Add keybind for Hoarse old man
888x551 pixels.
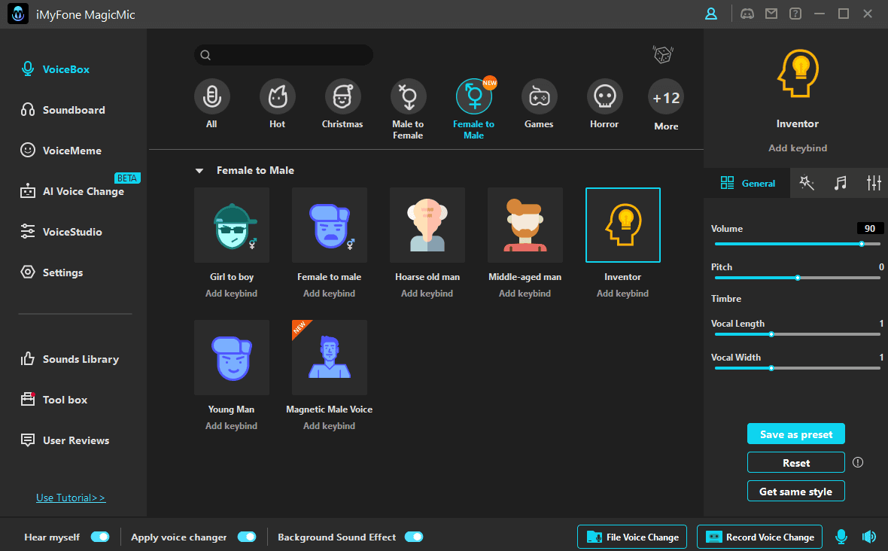click(x=427, y=294)
